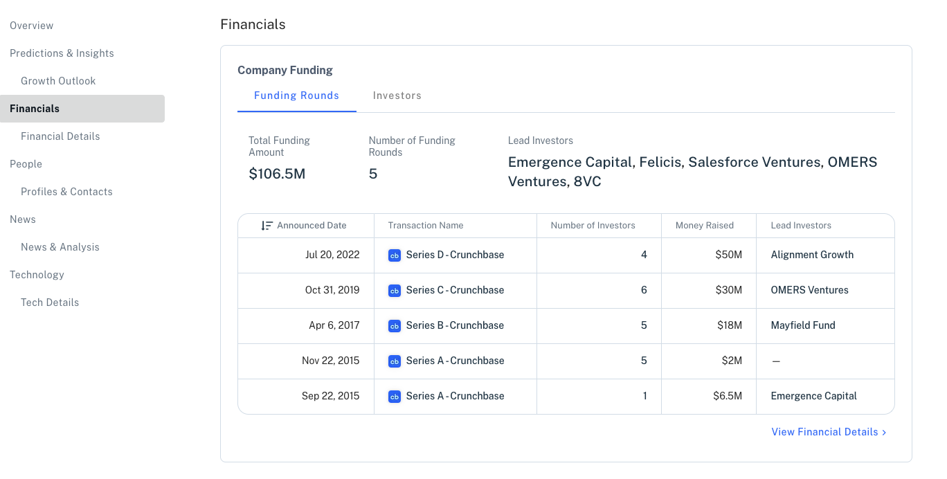Click the Crunchbase icon beside Series B
947x479 pixels.
click(x=395, y=326)
